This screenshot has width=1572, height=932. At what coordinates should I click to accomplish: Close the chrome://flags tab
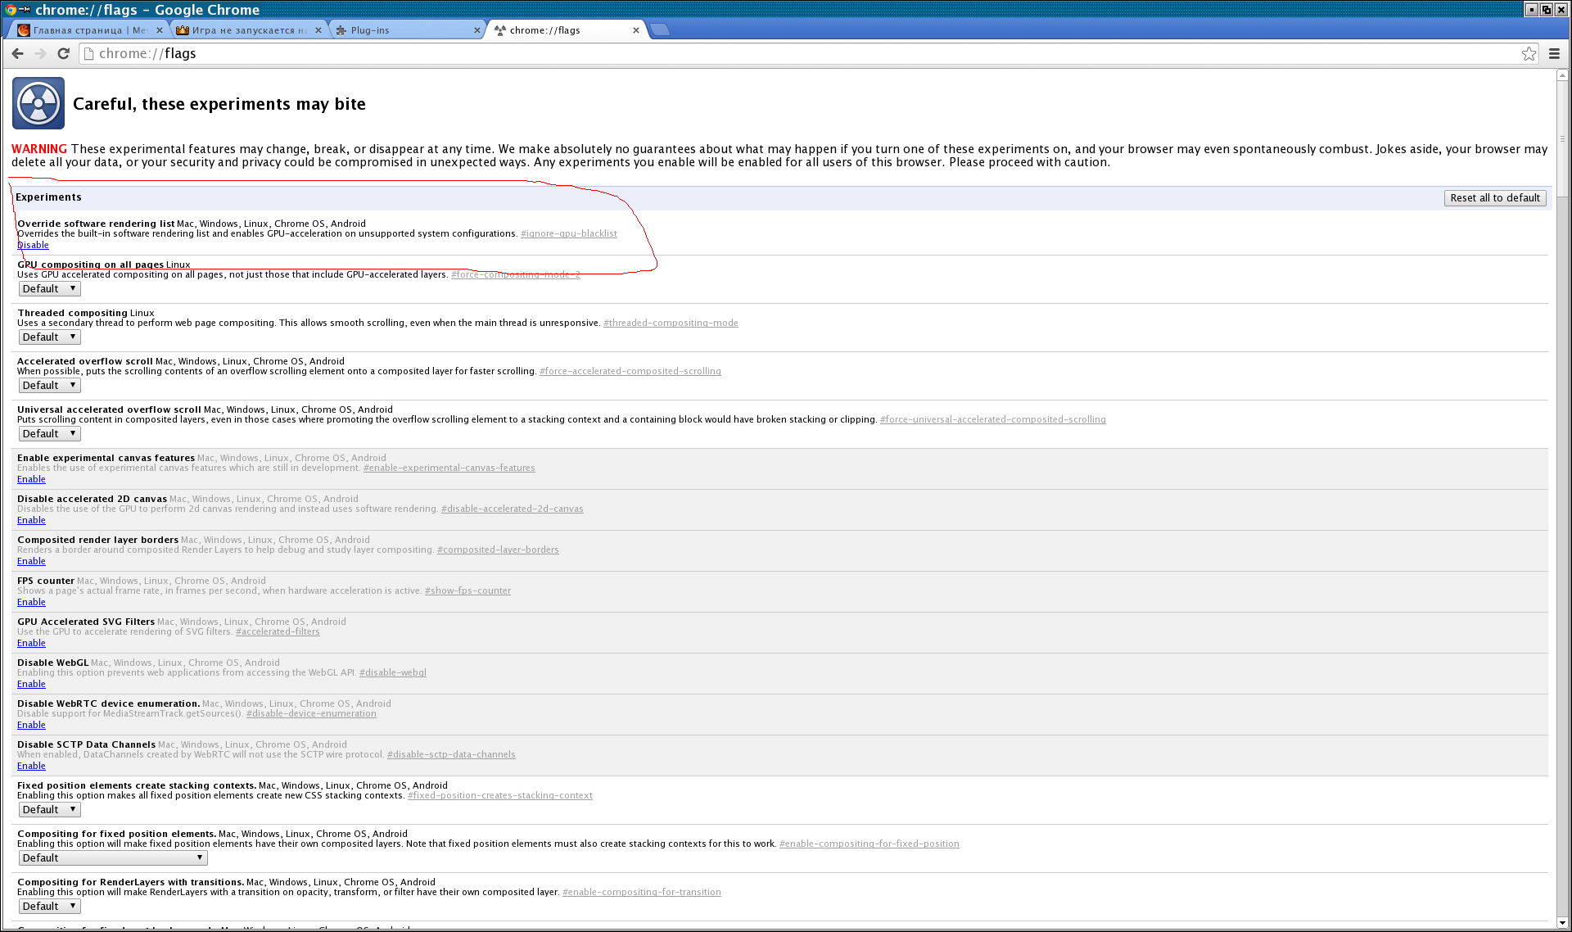[x=636, y=30]
